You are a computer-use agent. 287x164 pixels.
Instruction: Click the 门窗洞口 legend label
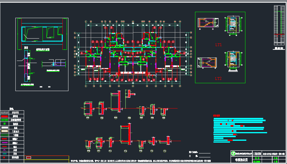[16, 131]
